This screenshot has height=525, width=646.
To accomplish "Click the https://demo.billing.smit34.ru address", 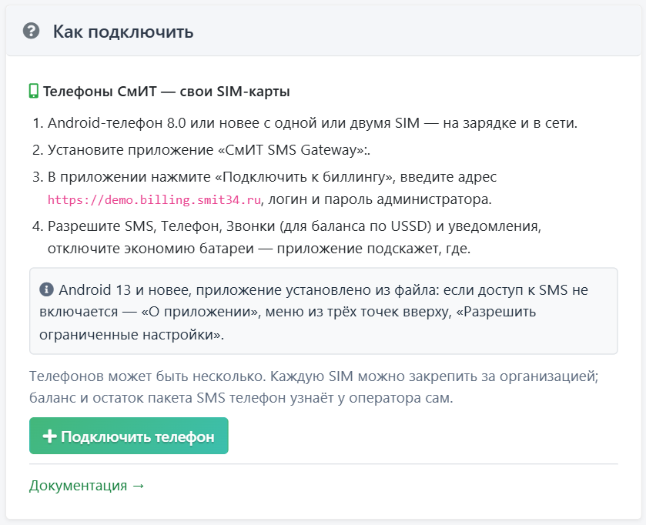I will point(154,199).
